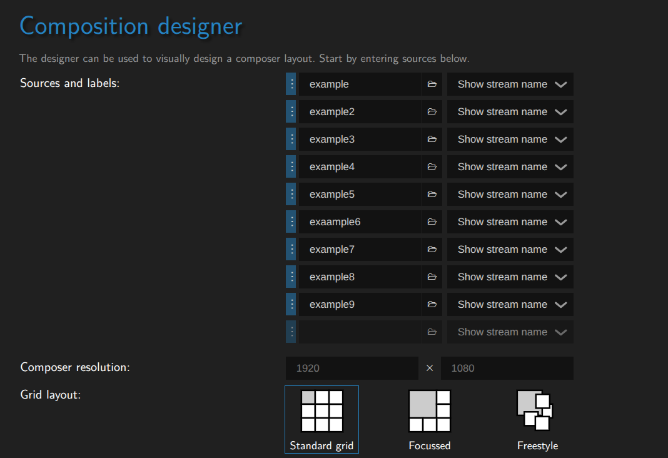The width and height of the screenshot is (668, 458).
Task: Grab the drag handle for example8
Action: pyautogui.click(x=290, y=277)
